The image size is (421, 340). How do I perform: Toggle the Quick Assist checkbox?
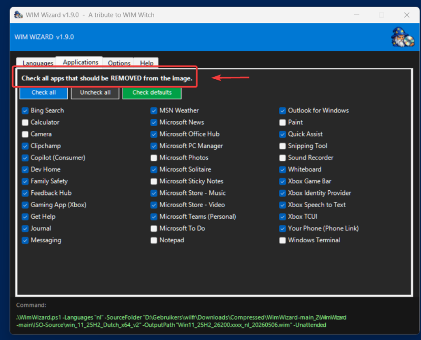283,135
